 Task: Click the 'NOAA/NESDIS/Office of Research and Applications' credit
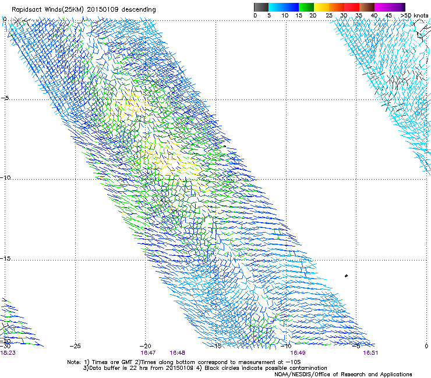point(343,375)
